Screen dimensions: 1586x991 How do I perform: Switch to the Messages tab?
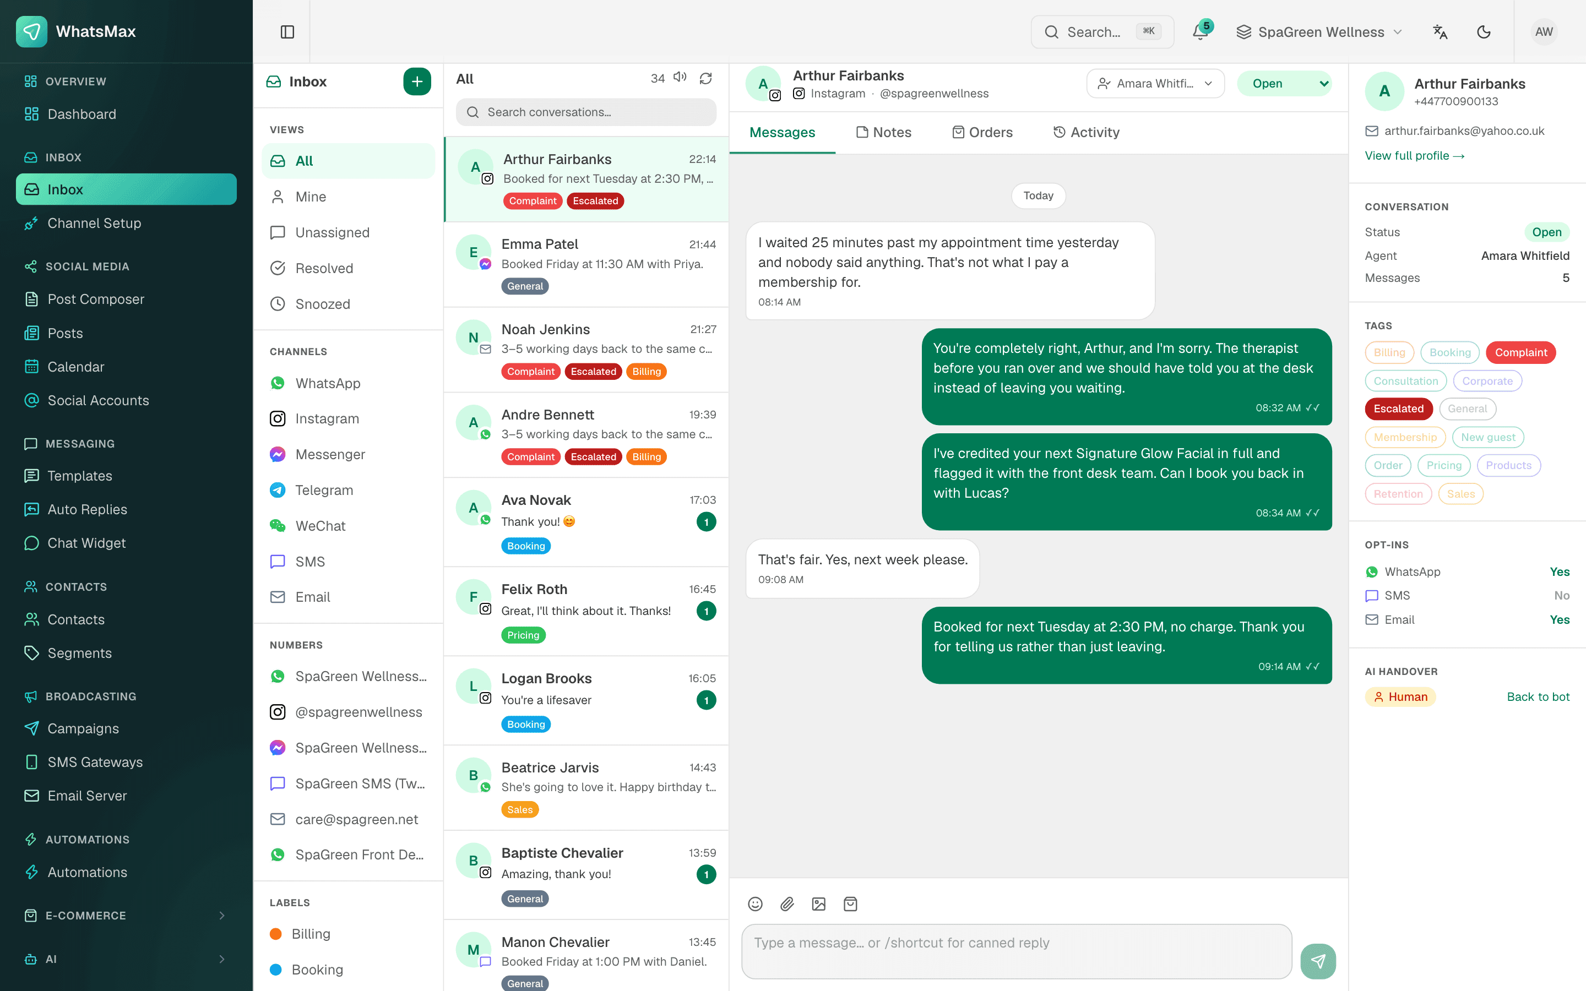pos(782,132)
